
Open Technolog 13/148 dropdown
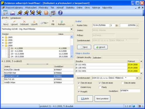click(71, 29)
